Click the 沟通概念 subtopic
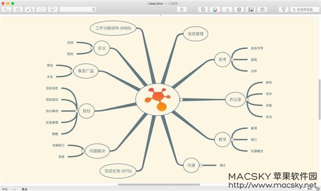The image size is (321, 191). 257,151
